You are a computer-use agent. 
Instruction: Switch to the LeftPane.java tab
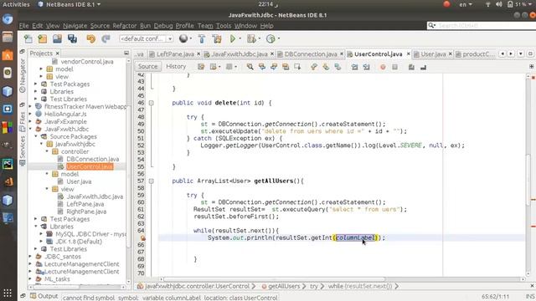175,54
